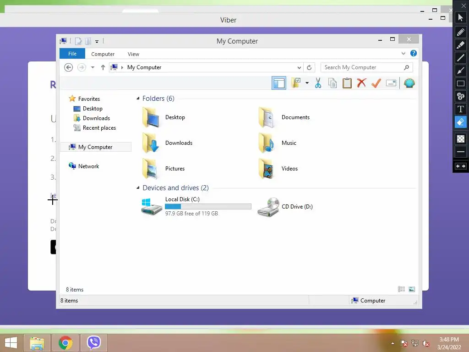Toggle the navigation pane layout button
This screenshot has width=469, height=352.
tap(279, 83)
